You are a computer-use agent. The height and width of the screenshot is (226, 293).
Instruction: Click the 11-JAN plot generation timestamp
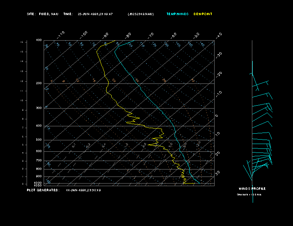[84, 190]
